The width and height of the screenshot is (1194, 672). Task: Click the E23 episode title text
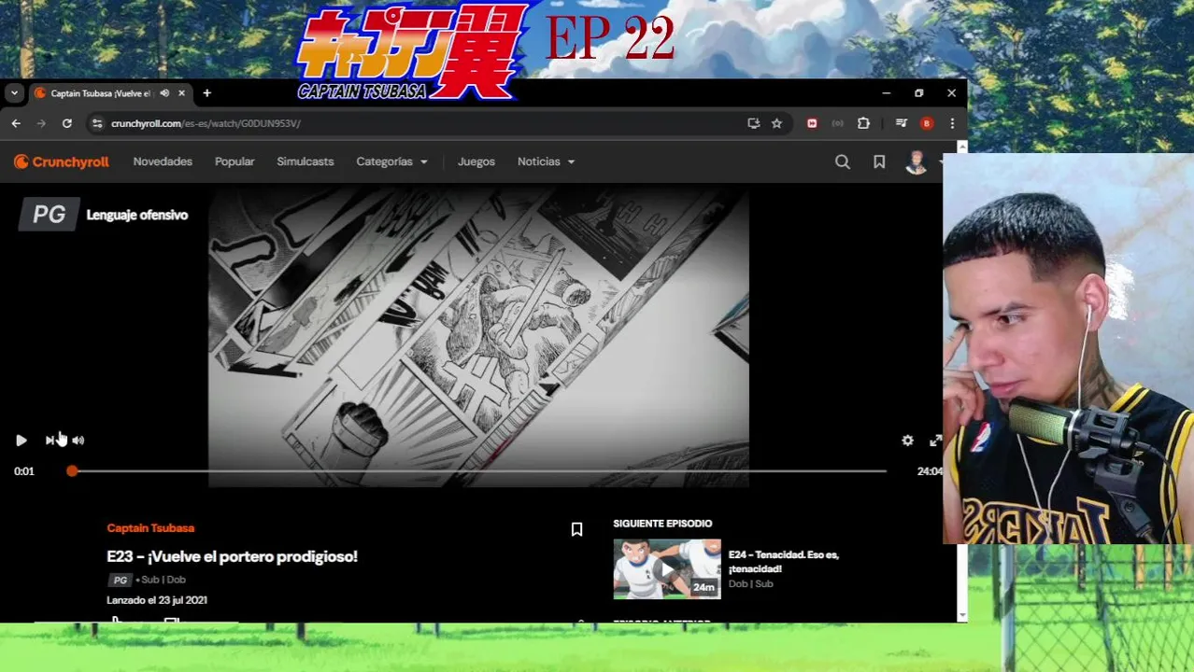point(232,556)
